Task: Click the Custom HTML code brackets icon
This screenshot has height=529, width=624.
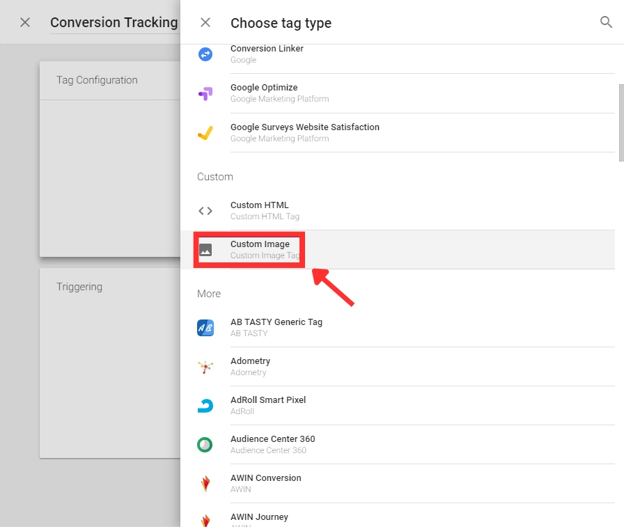Action: click(205, 211)
